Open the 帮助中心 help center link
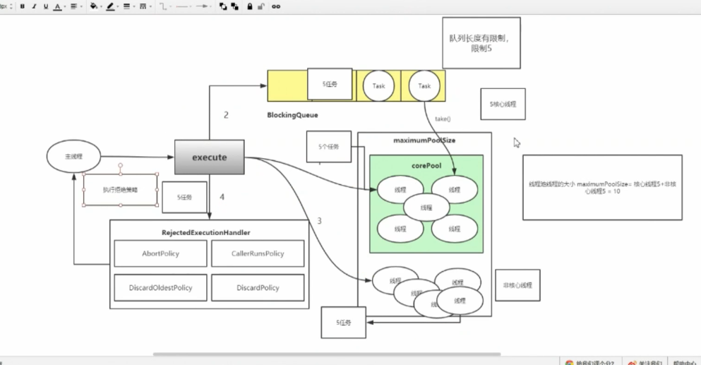The image size is (701, 365). (685, 362)
